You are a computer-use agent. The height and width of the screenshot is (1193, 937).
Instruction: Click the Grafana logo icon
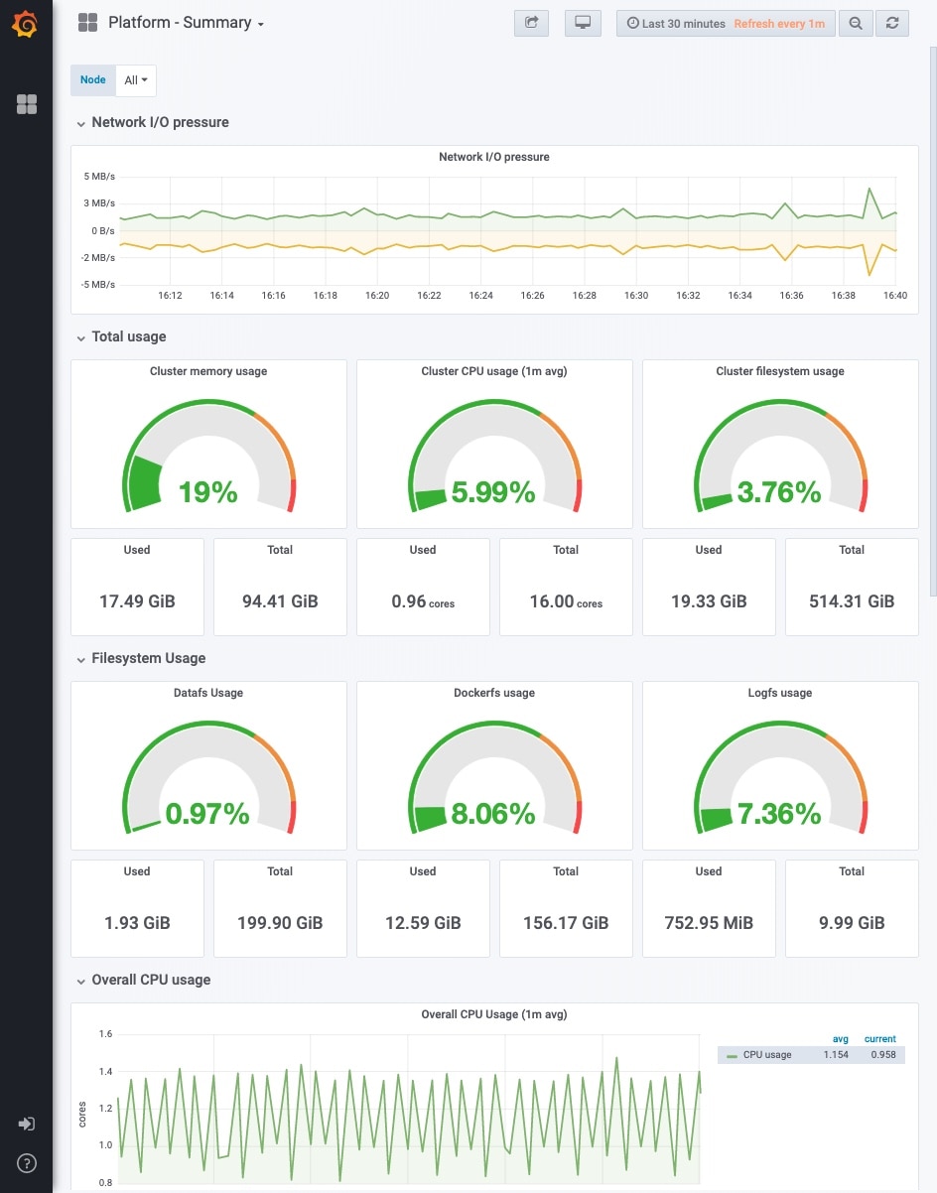(26, 25)
